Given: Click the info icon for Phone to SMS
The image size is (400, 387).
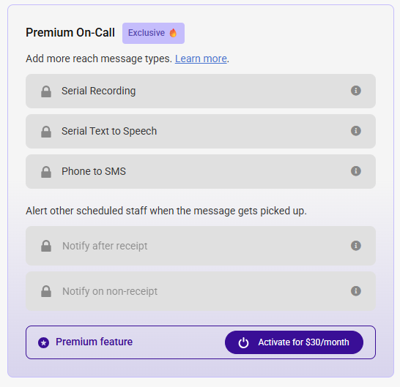Looking at the screenshot, I should click(355, 171).
